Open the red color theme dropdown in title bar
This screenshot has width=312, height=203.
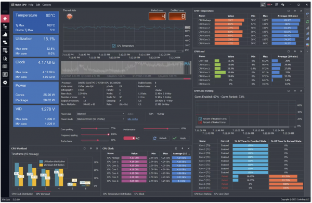[x=270, y=5]
